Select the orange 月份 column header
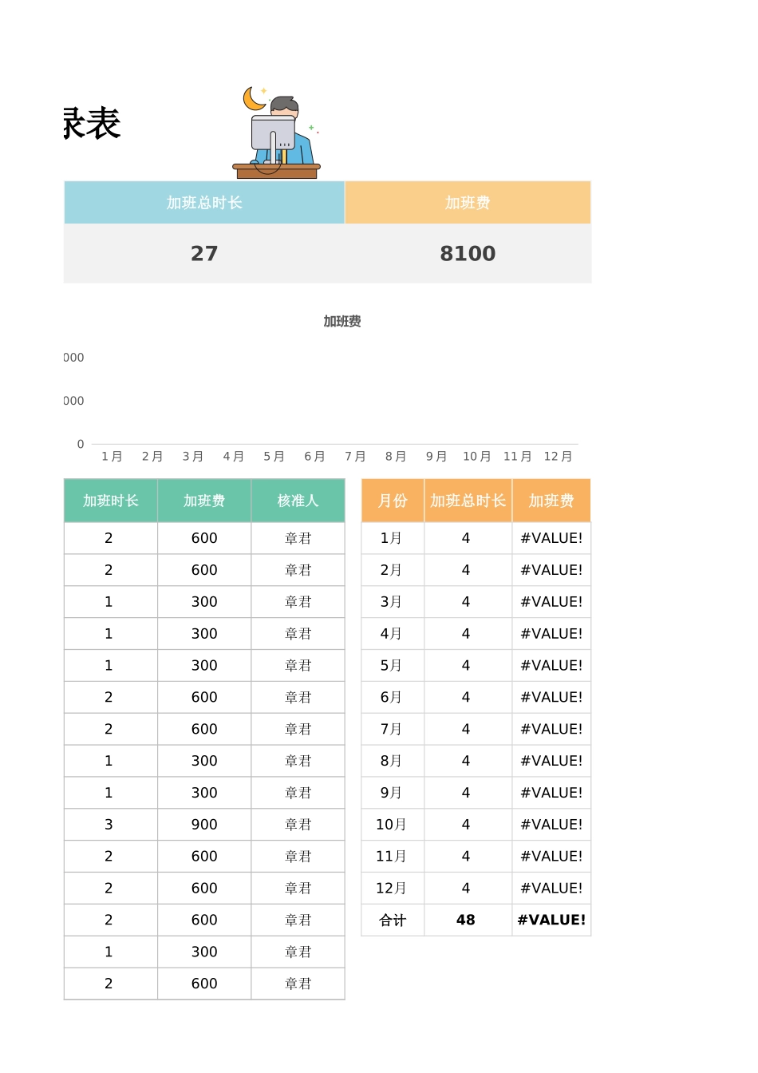758x1073 pixels. (393, 501)
